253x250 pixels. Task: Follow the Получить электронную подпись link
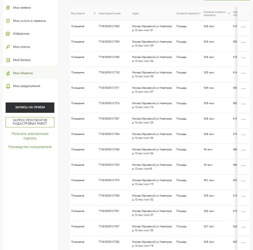click(x=30, y=136)
